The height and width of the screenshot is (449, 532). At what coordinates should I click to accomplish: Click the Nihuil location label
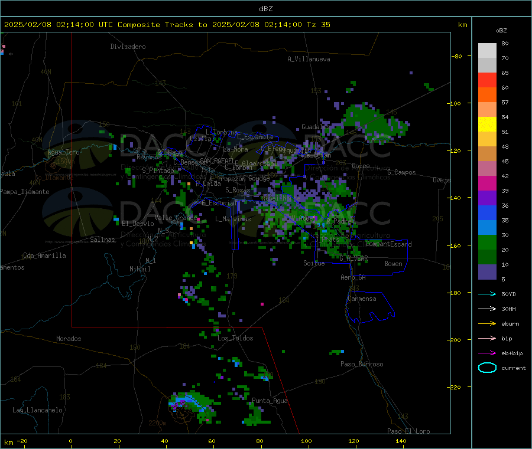[140, 269]
